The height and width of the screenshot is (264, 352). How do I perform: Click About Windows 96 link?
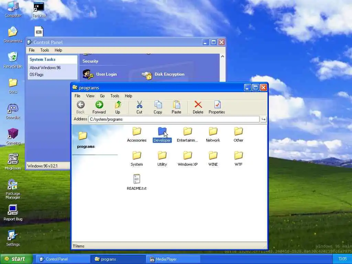click(x=45, y=68)
